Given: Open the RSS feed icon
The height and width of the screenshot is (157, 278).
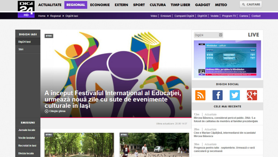Looking at the screenshot, I should [200, 95].
